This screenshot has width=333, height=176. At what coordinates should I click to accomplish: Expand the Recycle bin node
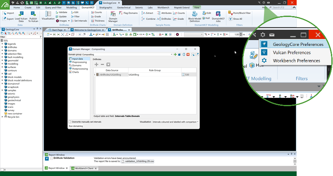coord(2,117)
